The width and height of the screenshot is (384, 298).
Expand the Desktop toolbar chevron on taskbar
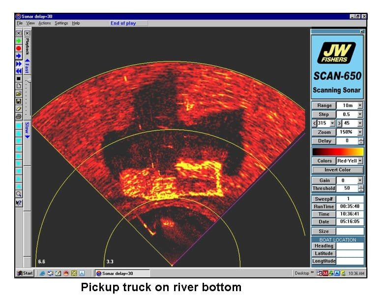pyautogui.click(x=312, y=272)
